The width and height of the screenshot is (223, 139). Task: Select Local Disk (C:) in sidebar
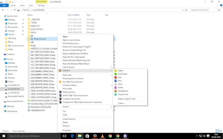click(x=14, y=85)
